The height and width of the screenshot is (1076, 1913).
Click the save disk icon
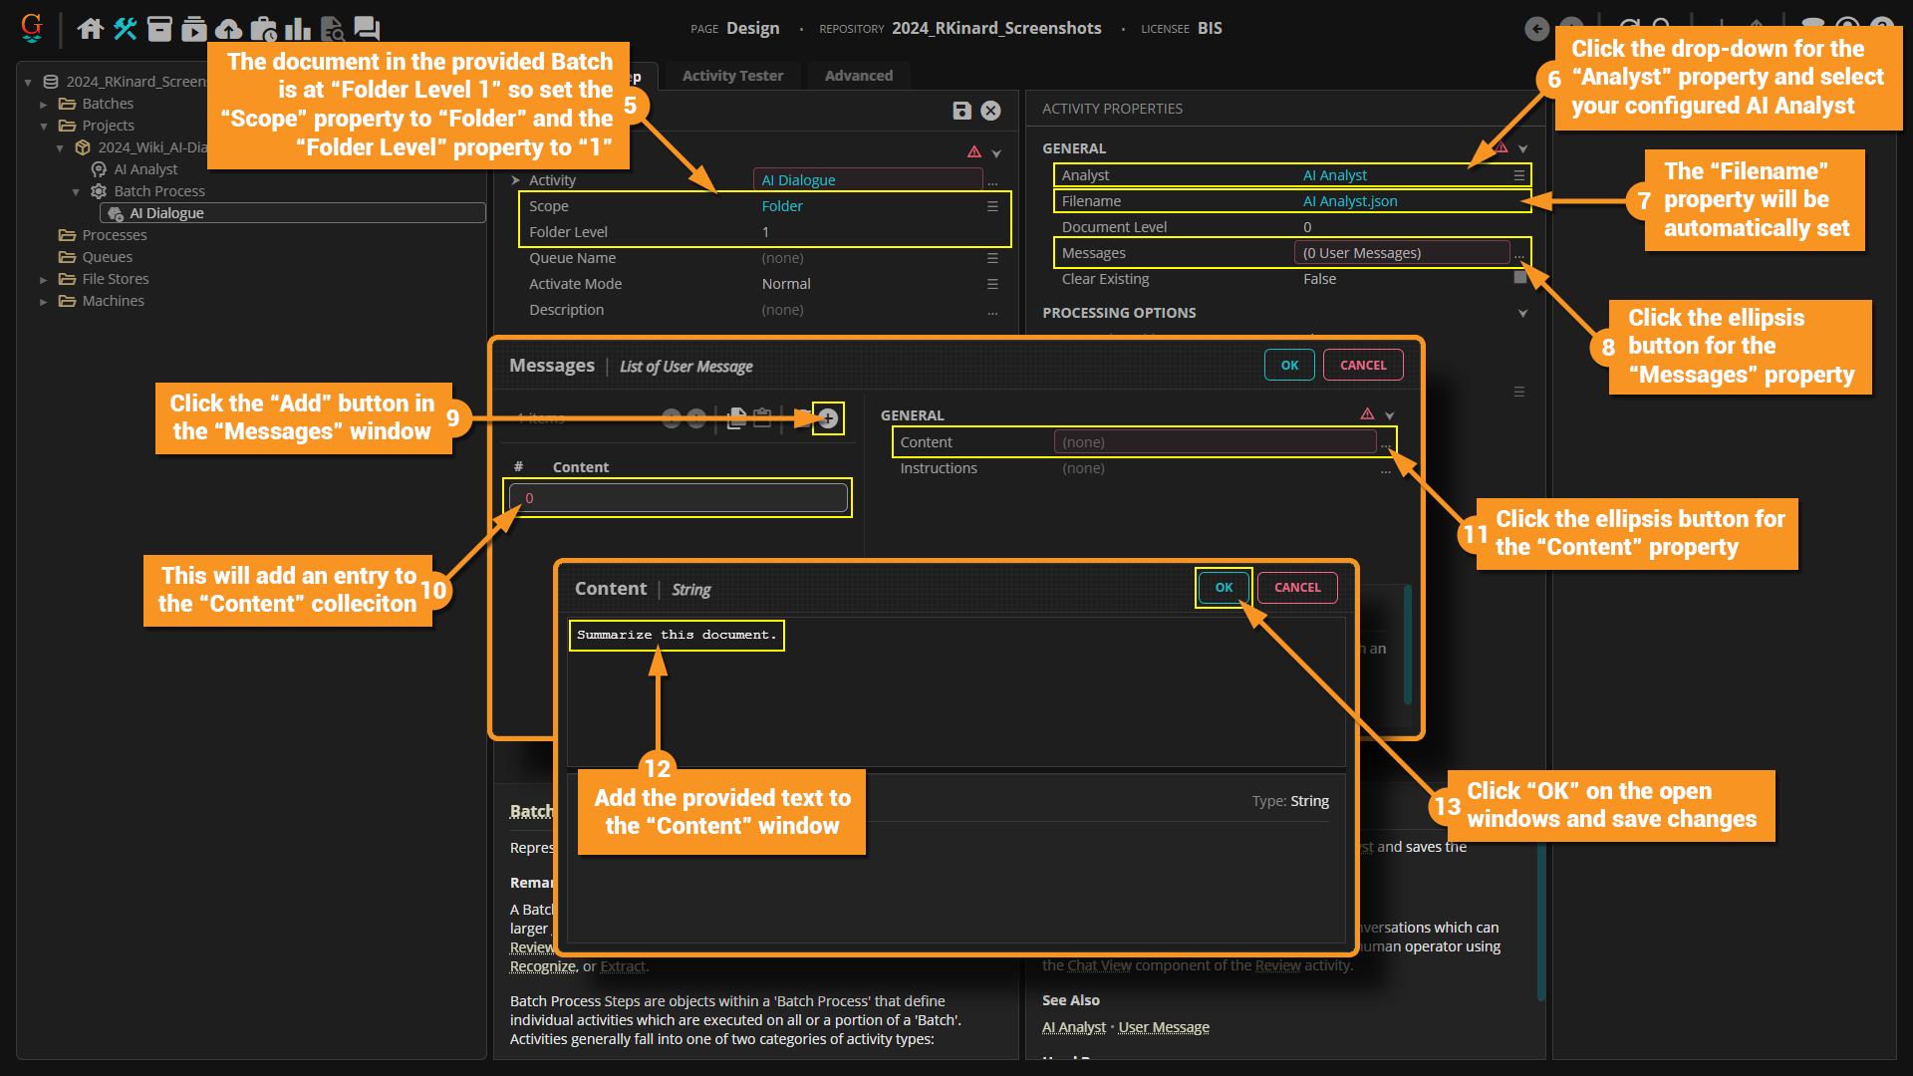961,111
